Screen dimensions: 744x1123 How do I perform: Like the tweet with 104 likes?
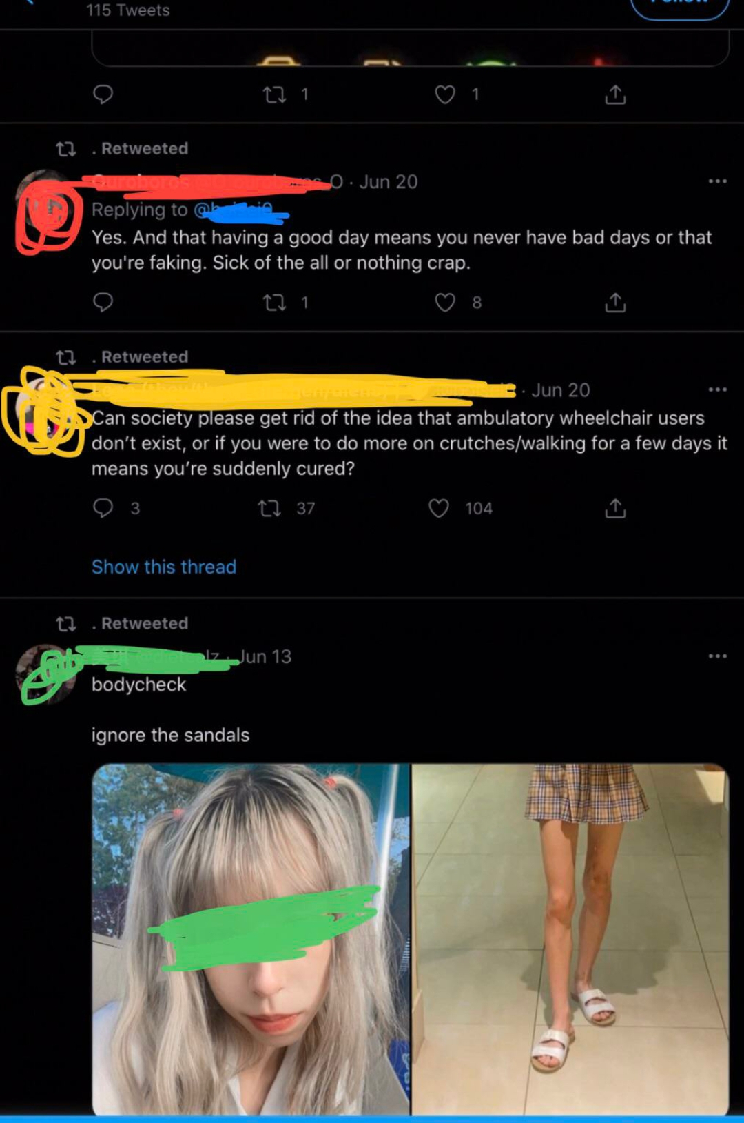pyautogui.click(x=439, y=508)
